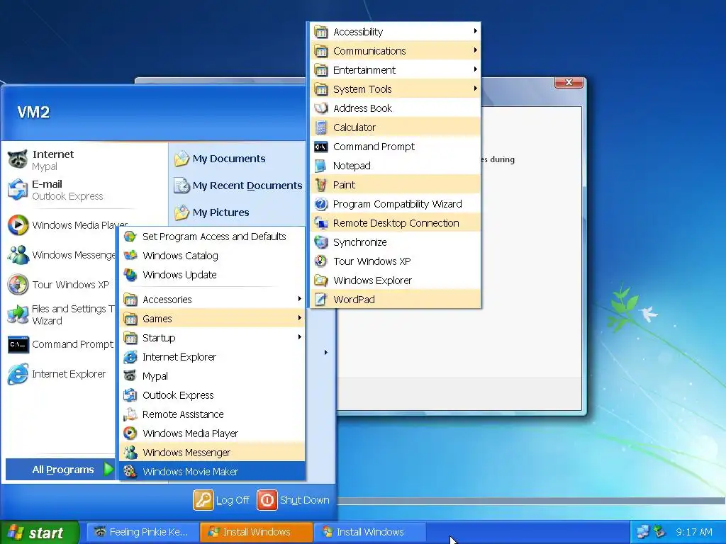This screenshot has height=544, width=726.
Task: Expand the Entertainment submenu
Action: click(x=396, y=70)
